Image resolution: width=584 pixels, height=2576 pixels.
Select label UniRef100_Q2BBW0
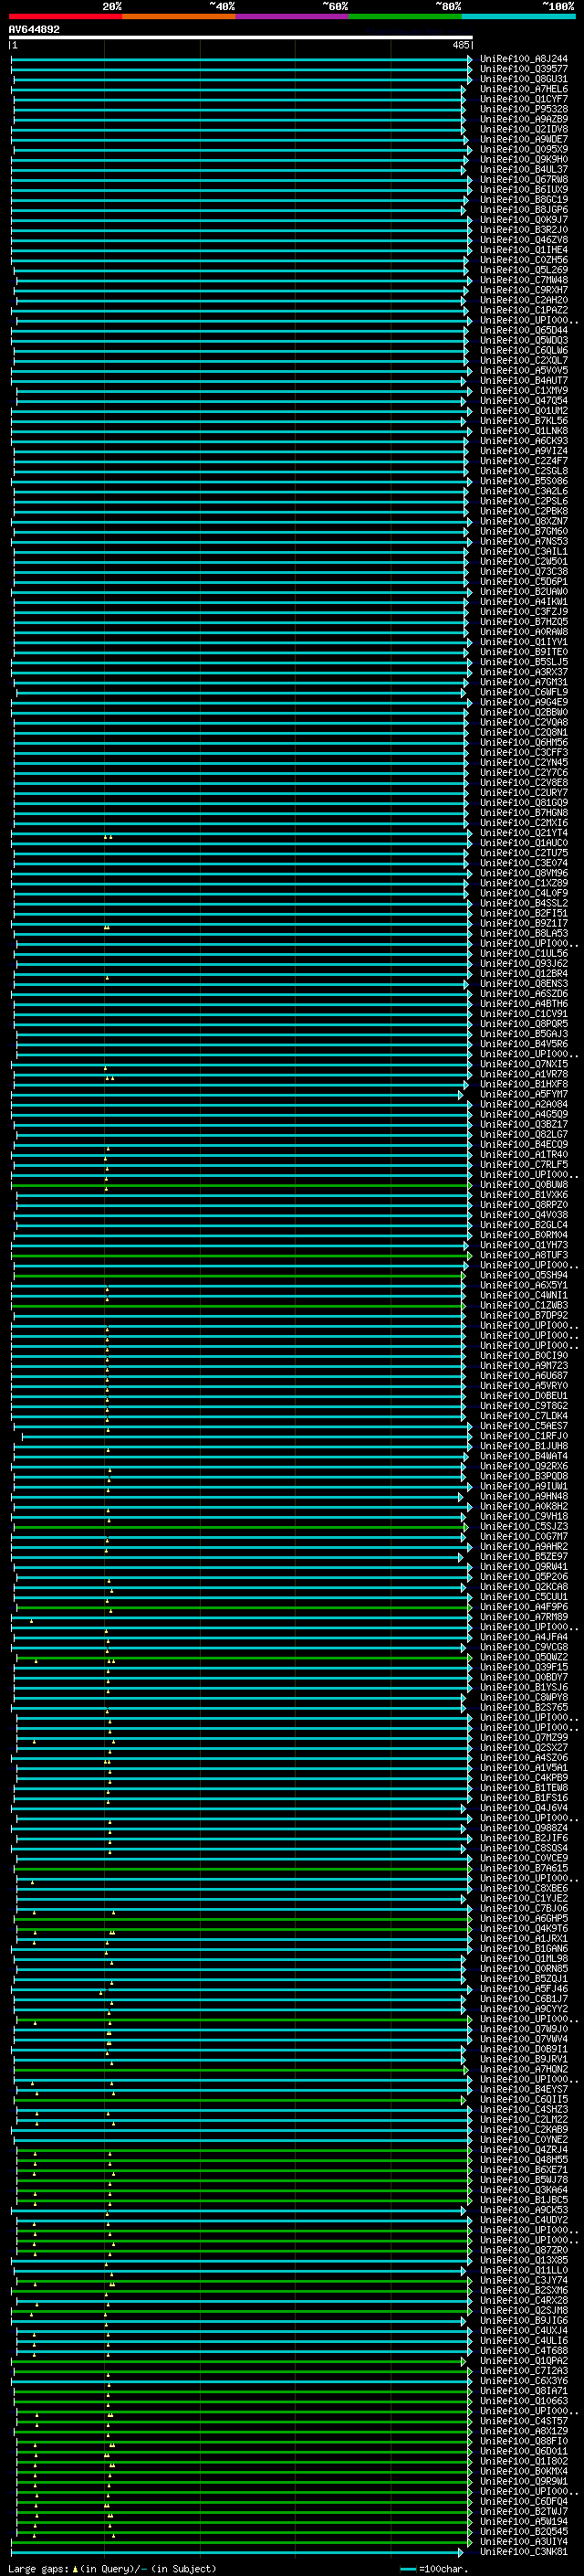point(523,712)
